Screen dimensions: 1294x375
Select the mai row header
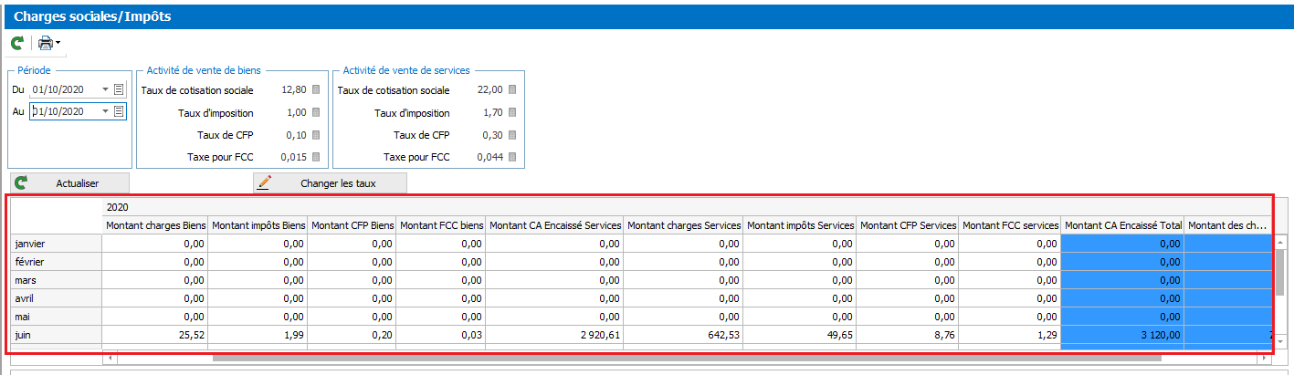pyautogui.click(x=57, y=317)
